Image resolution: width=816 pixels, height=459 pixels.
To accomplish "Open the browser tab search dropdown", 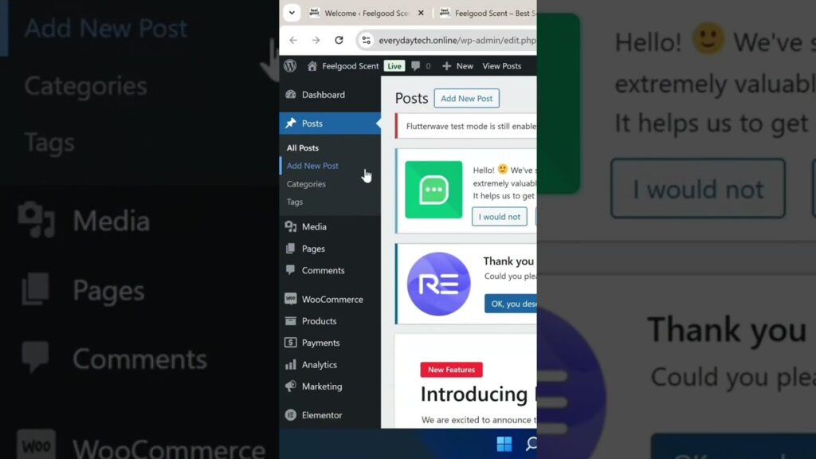I will tap(292, 13).
